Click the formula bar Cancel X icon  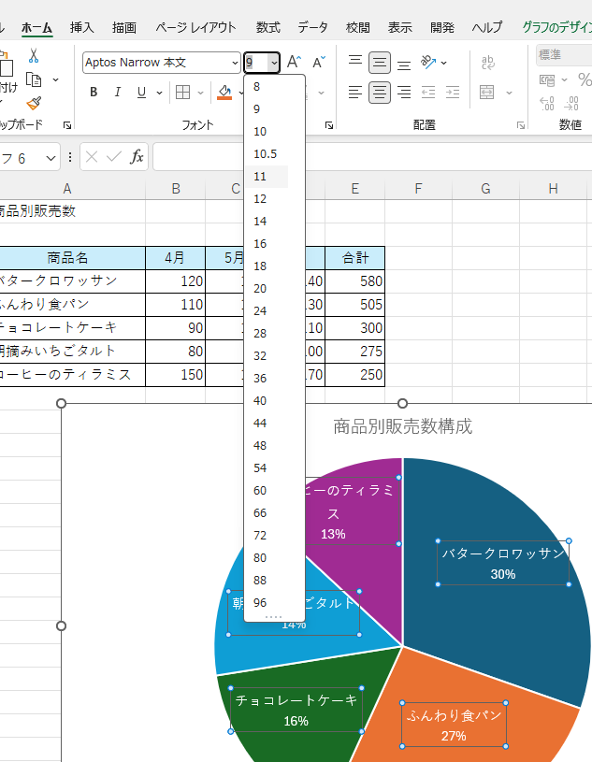92,156
